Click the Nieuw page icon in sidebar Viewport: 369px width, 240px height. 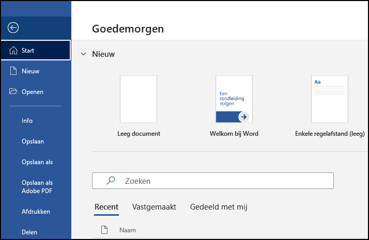pos(13,71)
